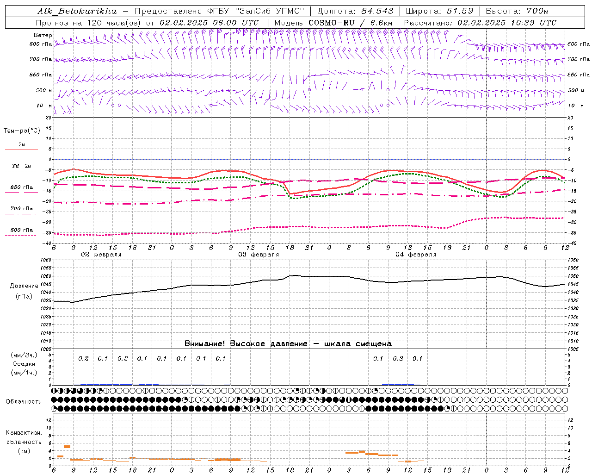Click the Модель COSMO-RU / 6.6км text
Image resolution: width=592 pixels, height=474 pixels.
333,23
